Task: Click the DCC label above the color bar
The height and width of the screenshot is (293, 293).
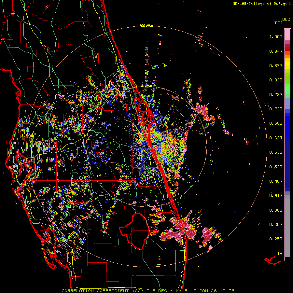Action: [286, 20]
